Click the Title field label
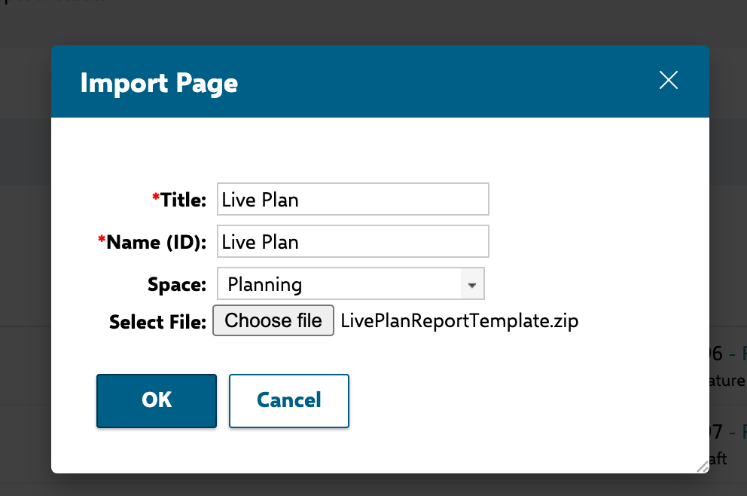Image resolution: width=747 pixels, height=496 pixels. [x=184, y=200]
